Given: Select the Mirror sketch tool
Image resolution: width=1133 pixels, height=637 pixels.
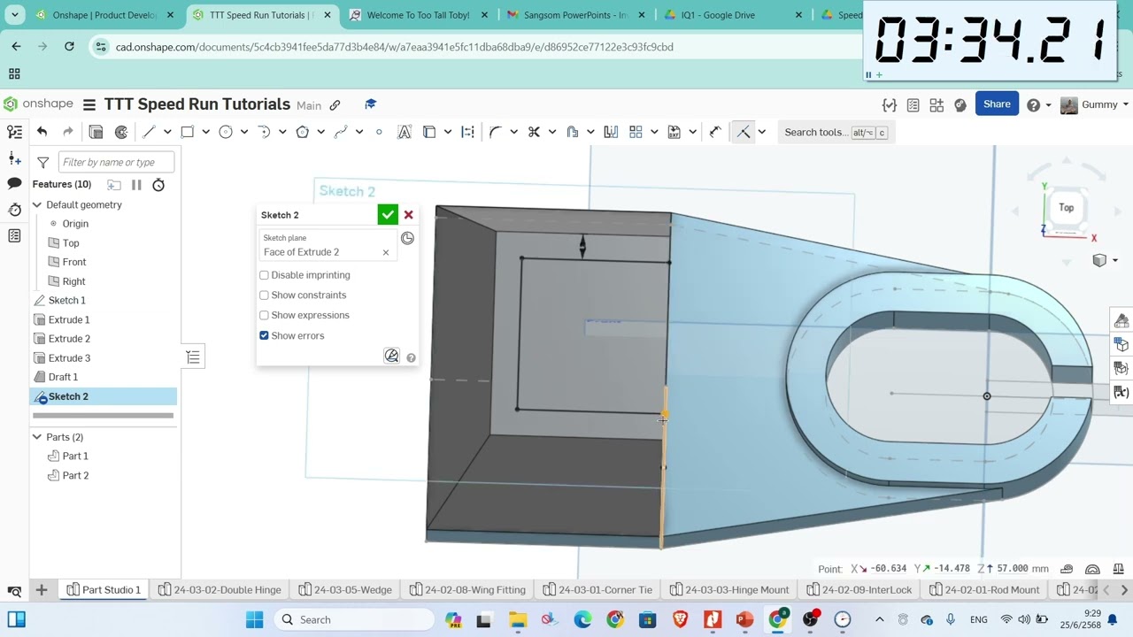Looking at the screenshot, I should pos(611,132).
